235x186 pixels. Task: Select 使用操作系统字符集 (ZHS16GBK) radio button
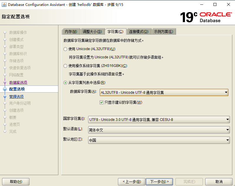[65, 66]
